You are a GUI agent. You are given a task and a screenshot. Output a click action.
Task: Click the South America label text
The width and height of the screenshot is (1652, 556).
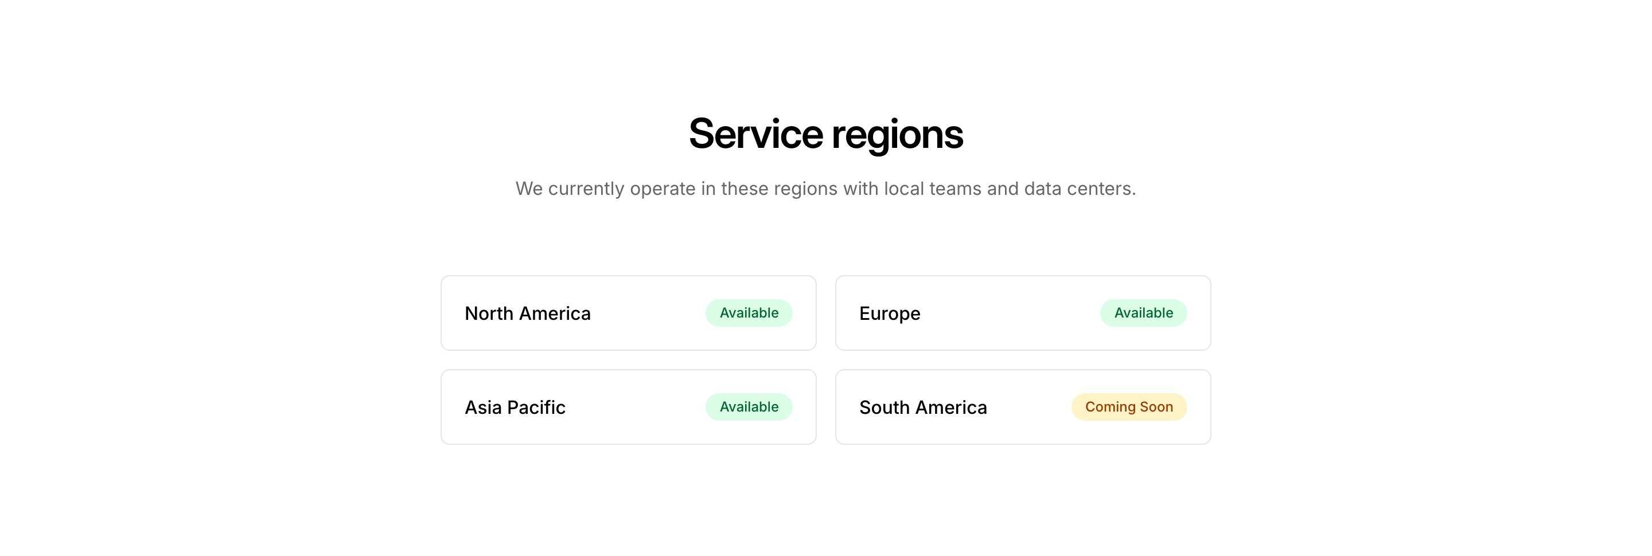click(923, 408)
